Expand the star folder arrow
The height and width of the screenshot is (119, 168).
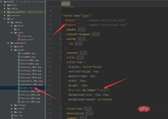[x=12, y=112]
